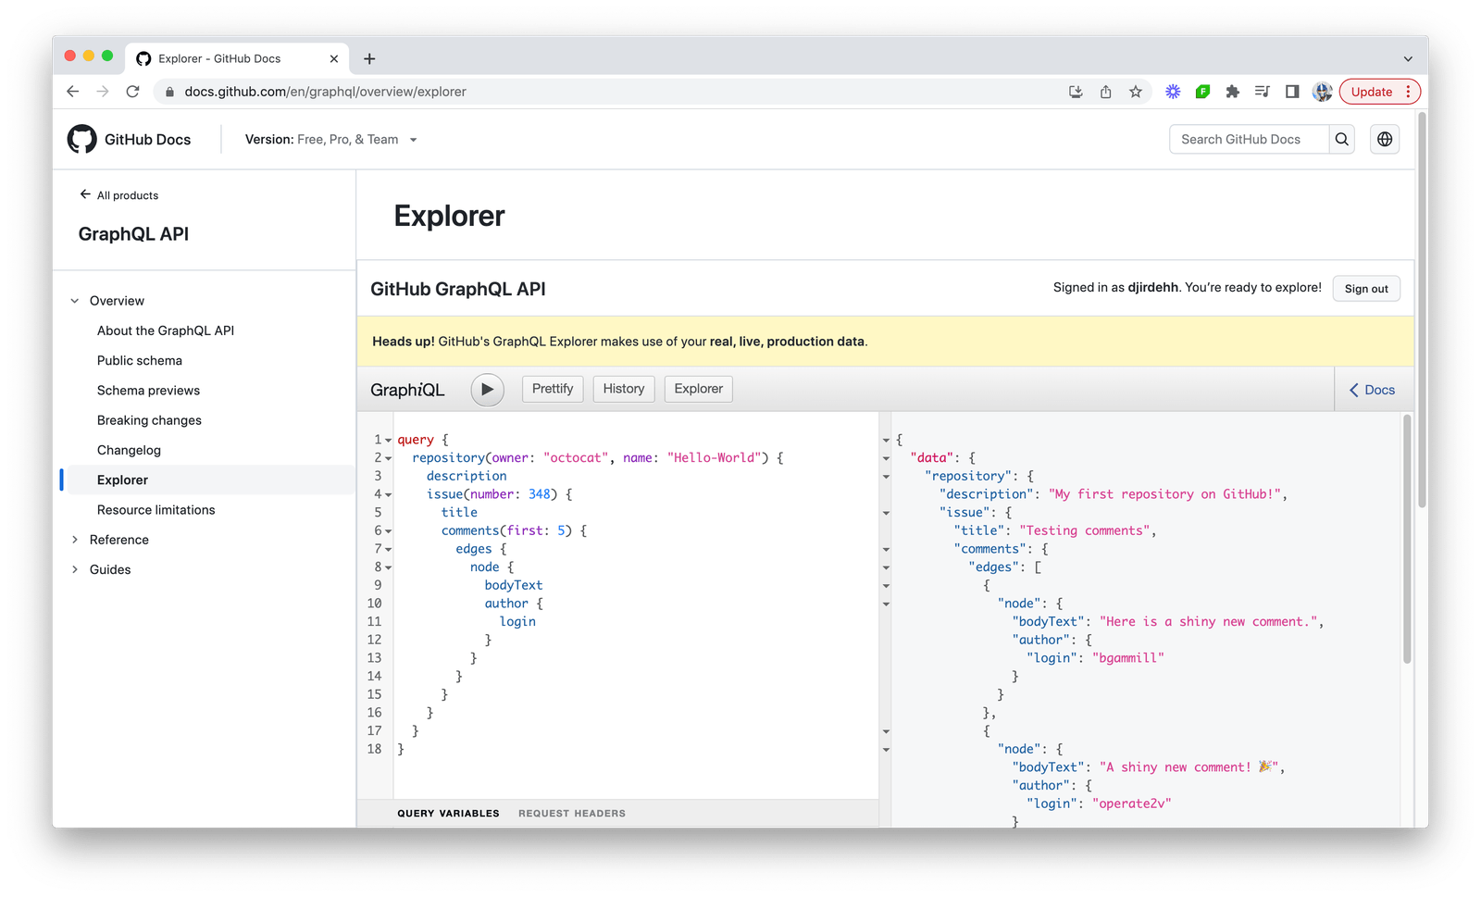This screenshot has height=897, width=1481.
Task: Click the search magnifier icon
Action: click(x=1341, y=139)
